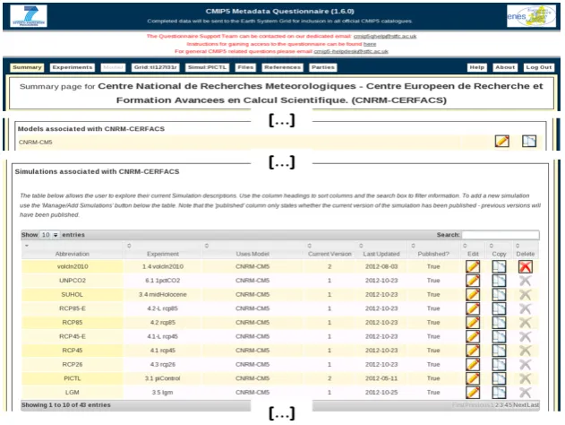Edit the SUHOL simulation
The width and height of the screenshot is (565, 425).
(x=473, y=294)
